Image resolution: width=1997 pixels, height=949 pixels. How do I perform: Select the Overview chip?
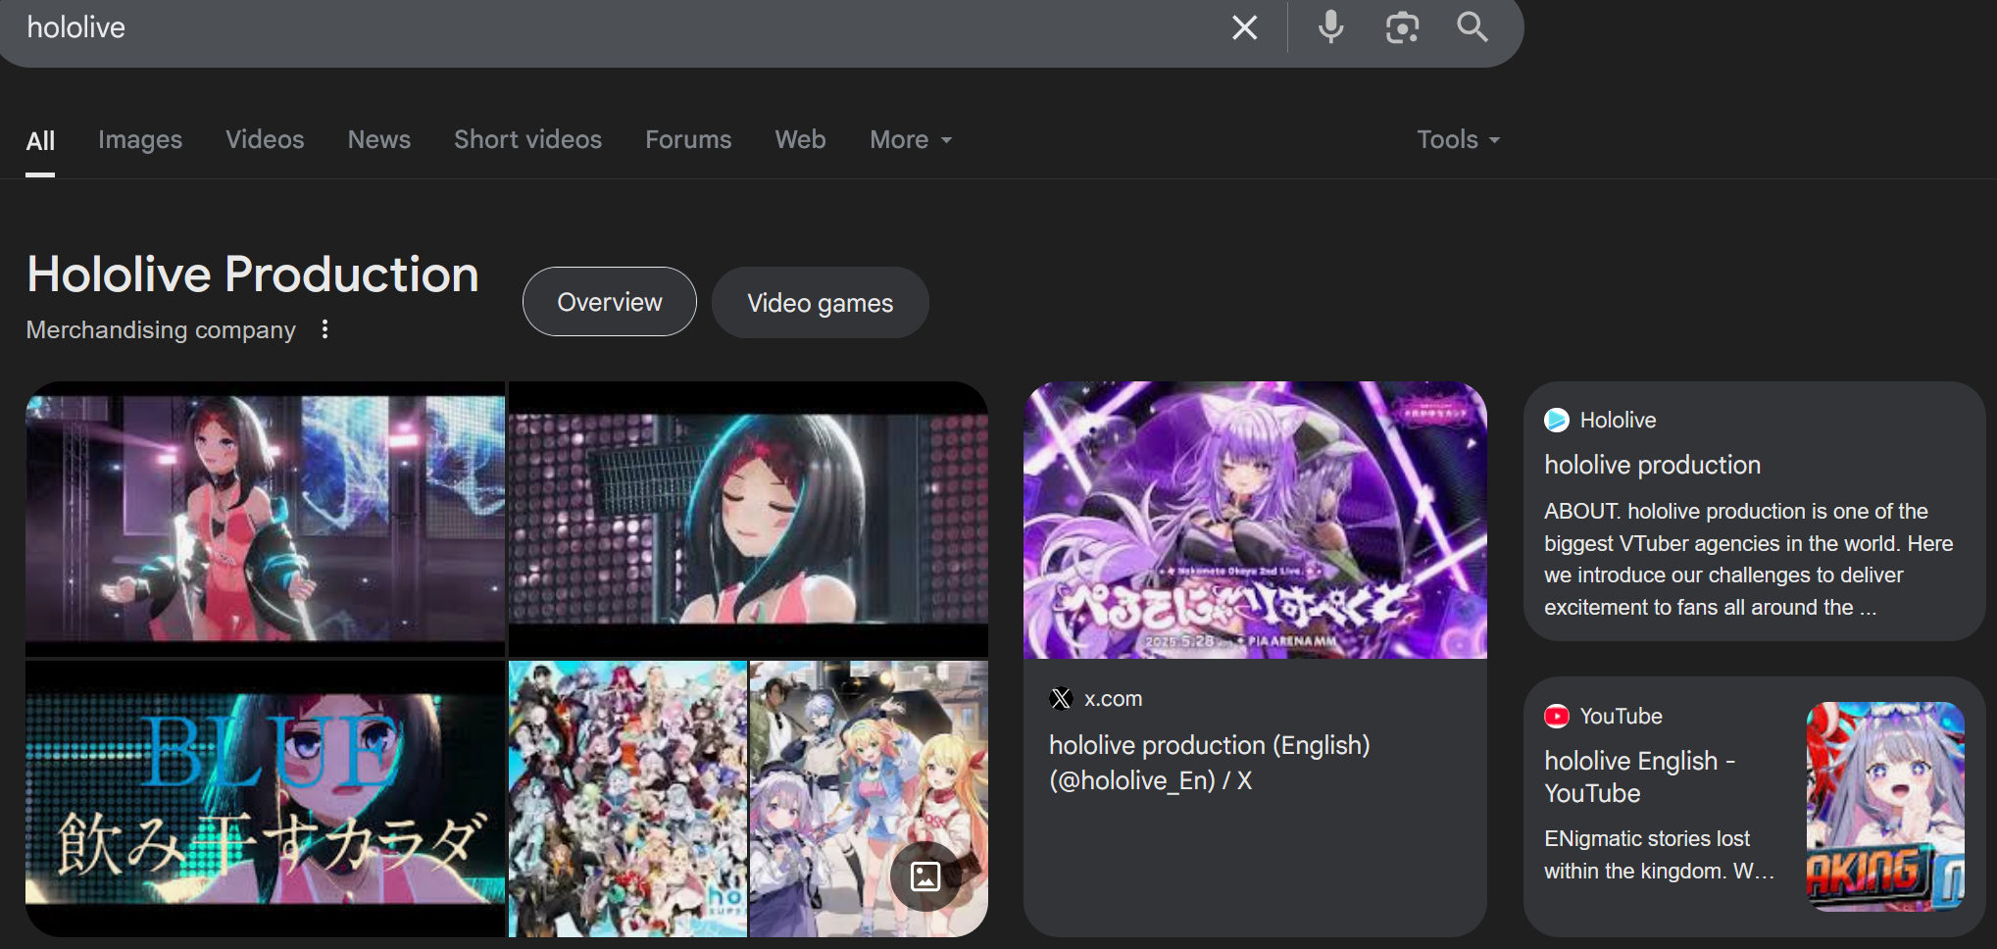click(610, 302)
